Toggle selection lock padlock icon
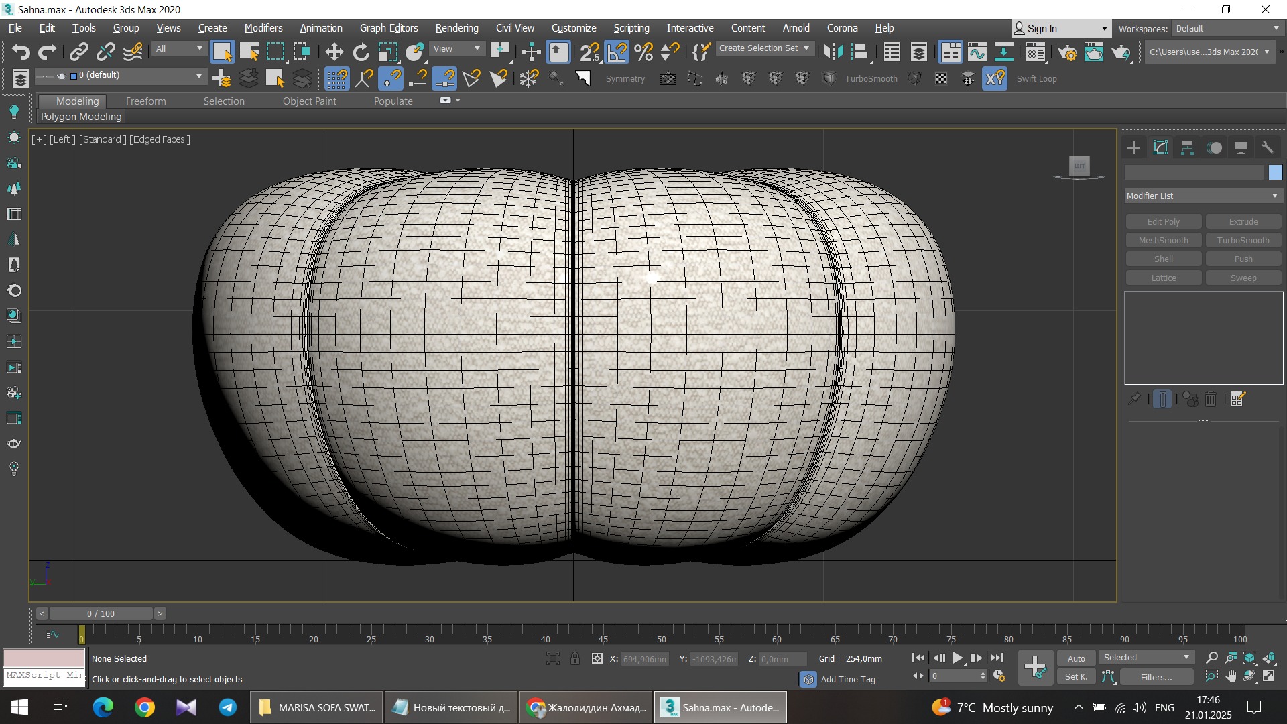 575,658
